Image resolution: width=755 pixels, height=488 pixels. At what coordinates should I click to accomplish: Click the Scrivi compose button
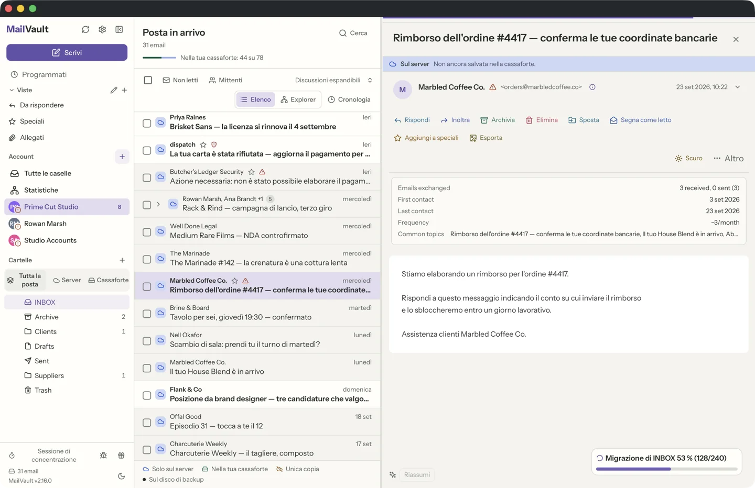click(x=67, y=52)
